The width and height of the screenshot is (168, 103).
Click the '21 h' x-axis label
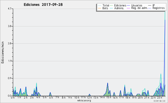[147, 97]
